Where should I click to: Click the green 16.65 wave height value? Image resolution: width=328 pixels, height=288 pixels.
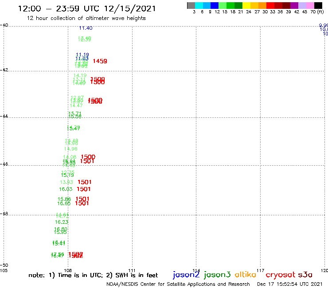[64, 203]
